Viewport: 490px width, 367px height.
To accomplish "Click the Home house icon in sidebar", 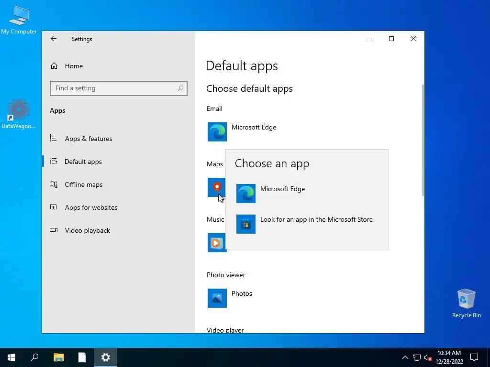I will point(54,66).
